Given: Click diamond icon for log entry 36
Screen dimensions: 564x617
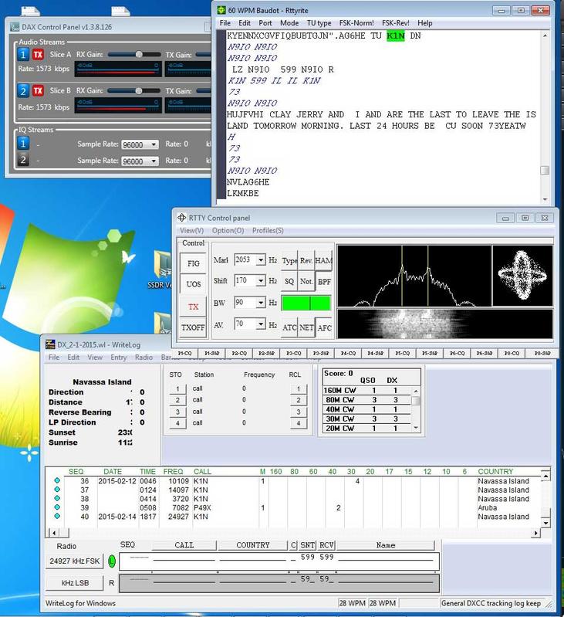Looking at the screenshot, I should [x=57, y=480].
